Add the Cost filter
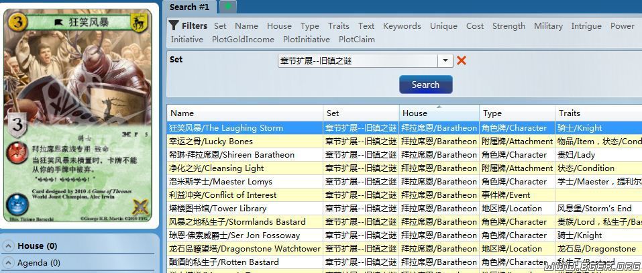 coord(475,25)
